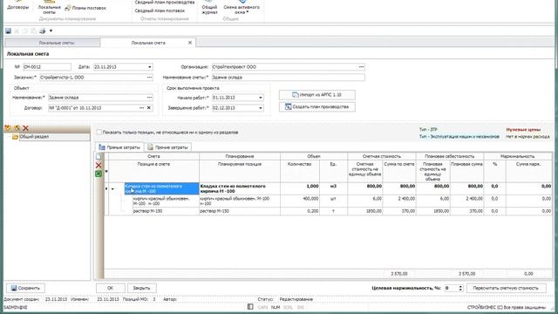Image resolution: width=558 pixels, height=314 pixels.
Task: Click bold planned position Кладка стен cell
Action: click(240, 188)
